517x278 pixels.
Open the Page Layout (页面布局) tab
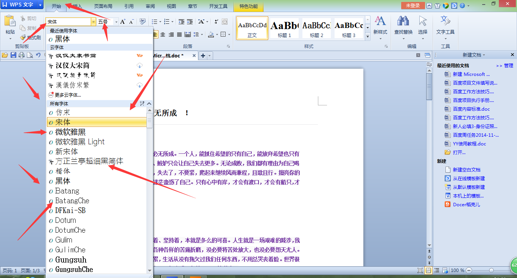click(103, 6)
